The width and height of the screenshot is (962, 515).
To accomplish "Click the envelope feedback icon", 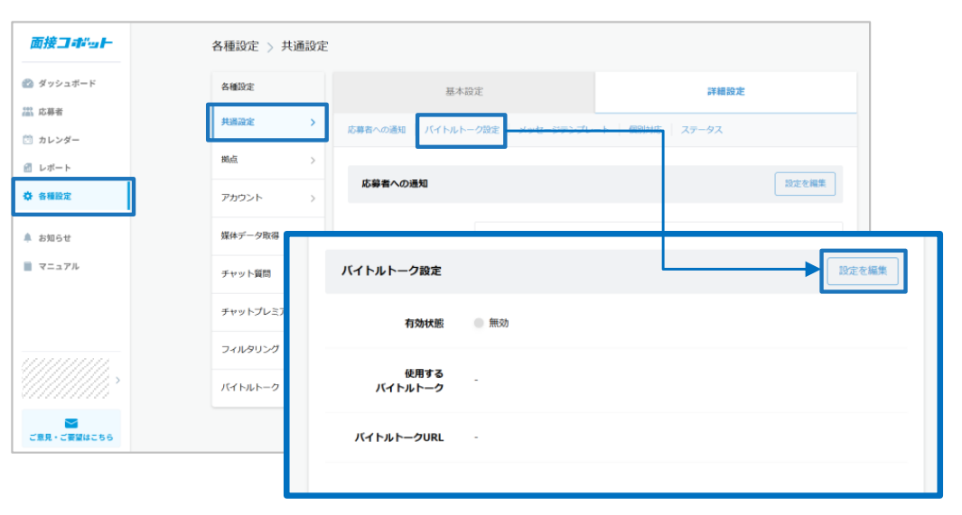I will pyautogui.click(x=71, y=423).
